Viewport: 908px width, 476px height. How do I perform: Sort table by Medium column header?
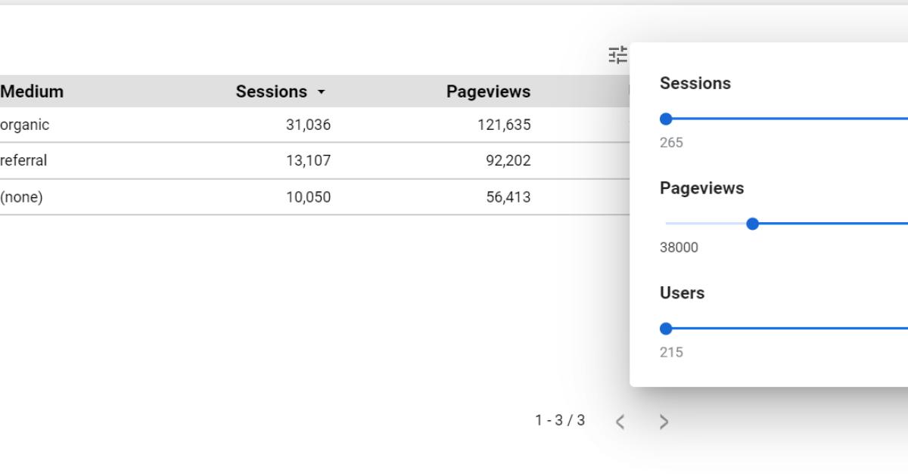click(x=32, y=92)
